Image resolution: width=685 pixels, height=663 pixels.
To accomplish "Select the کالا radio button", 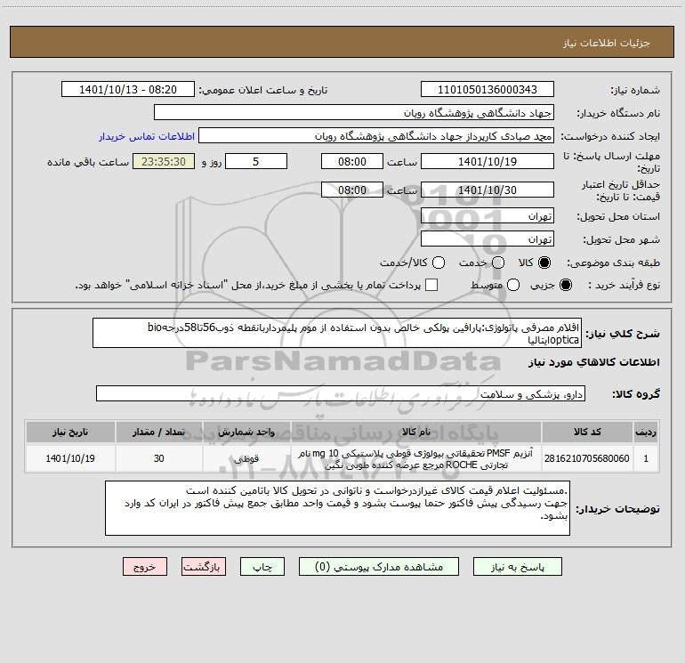I will tap(544, 263).
